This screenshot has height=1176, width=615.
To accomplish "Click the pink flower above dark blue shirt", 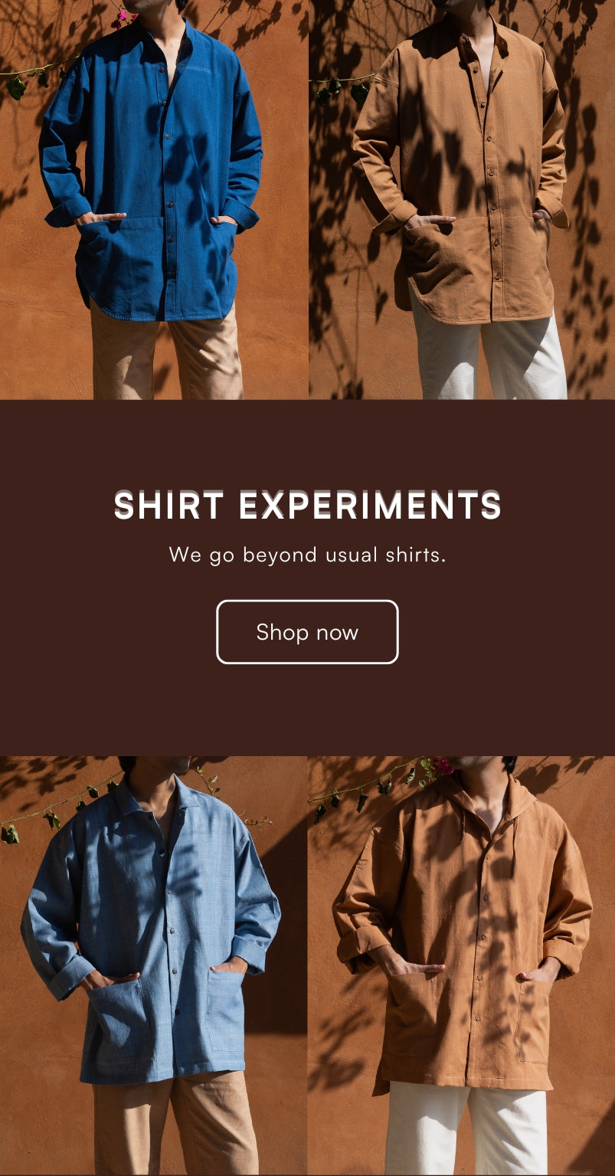I will [x=123, y=16].
